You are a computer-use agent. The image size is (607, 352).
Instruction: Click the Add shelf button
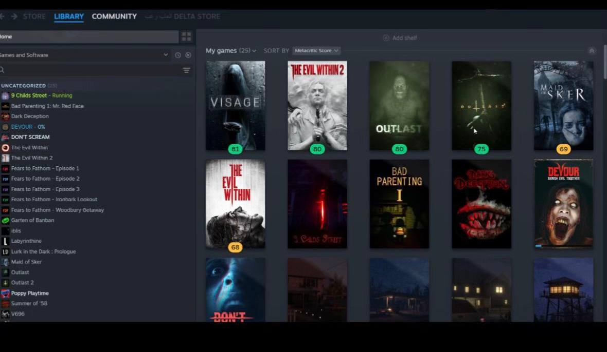coord(400,38)
